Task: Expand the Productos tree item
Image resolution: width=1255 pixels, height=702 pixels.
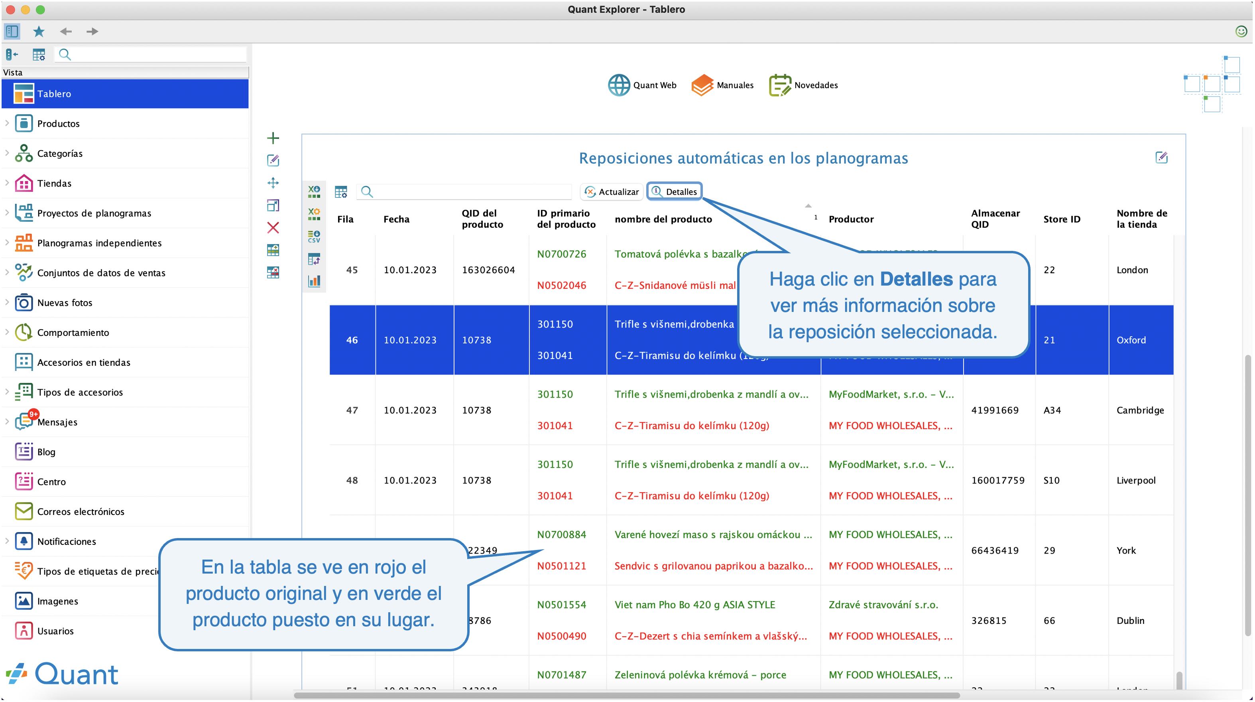Action: click(7, 123)
